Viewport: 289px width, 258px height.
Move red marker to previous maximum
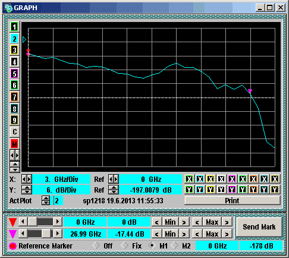click(x=197, y=222)
